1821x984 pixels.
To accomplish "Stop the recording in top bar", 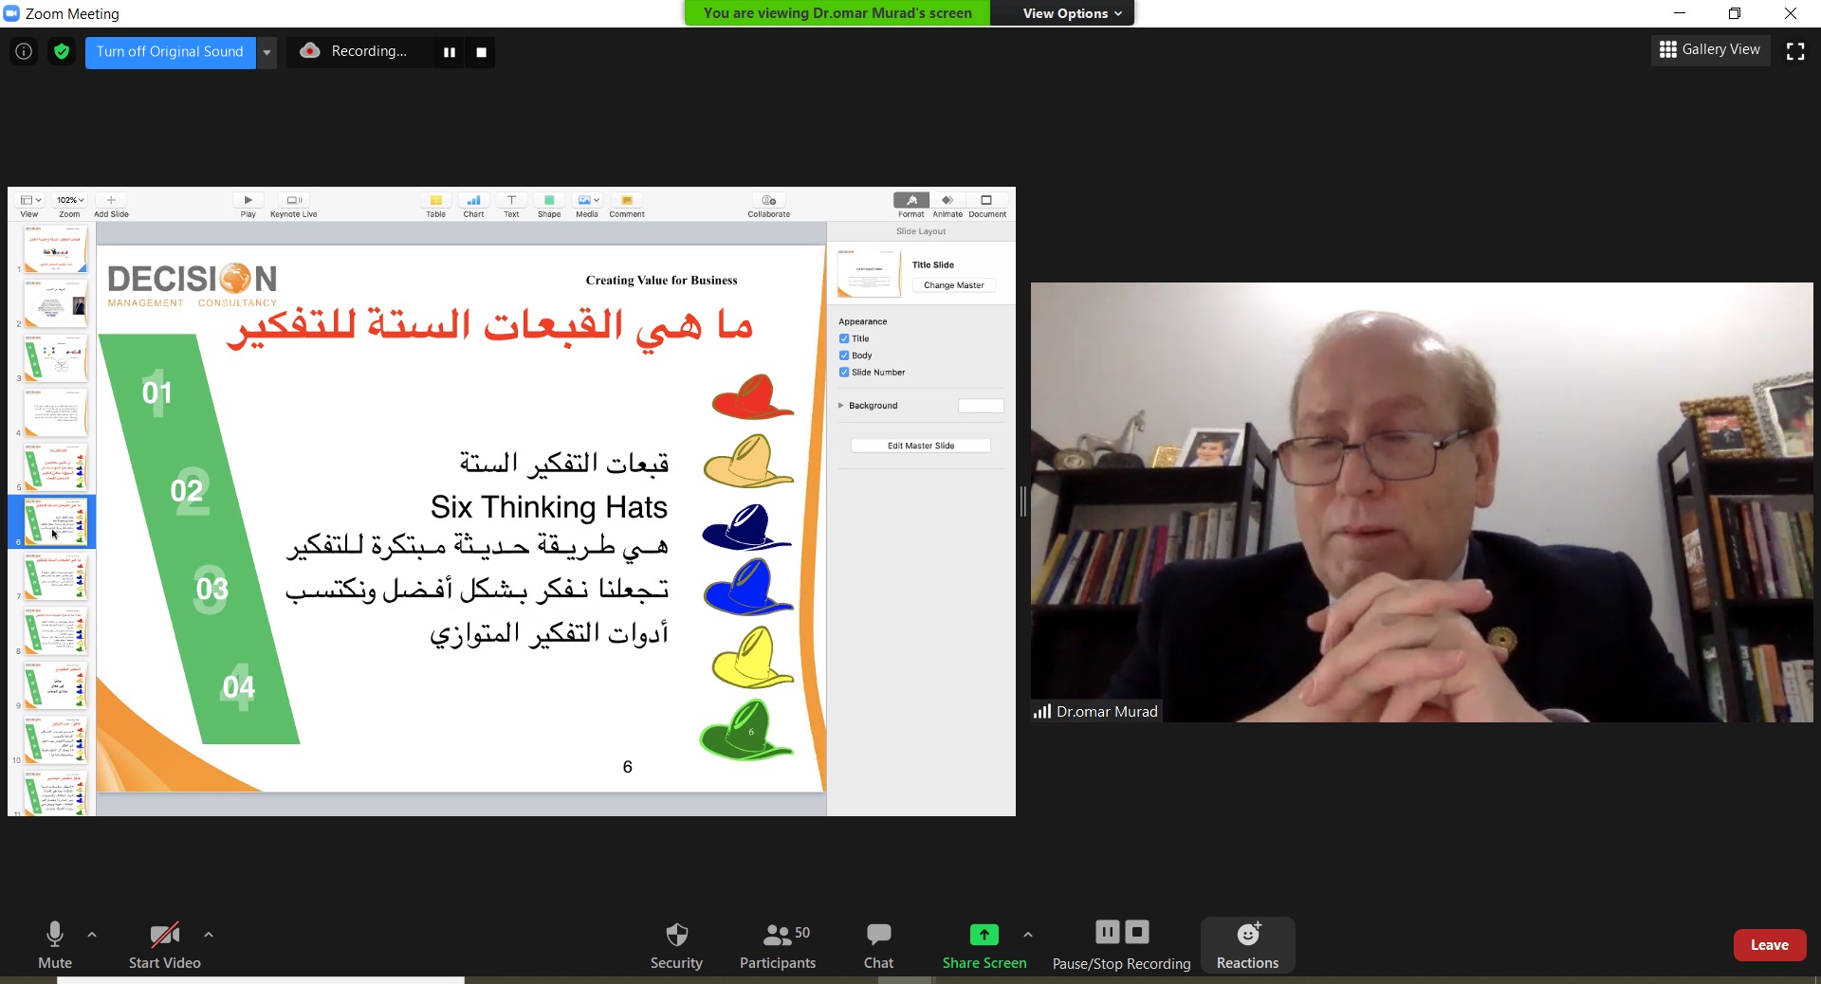I will tap(482, 52).
